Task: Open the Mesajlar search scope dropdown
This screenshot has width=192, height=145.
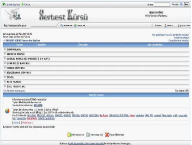Action: point(177,4)
